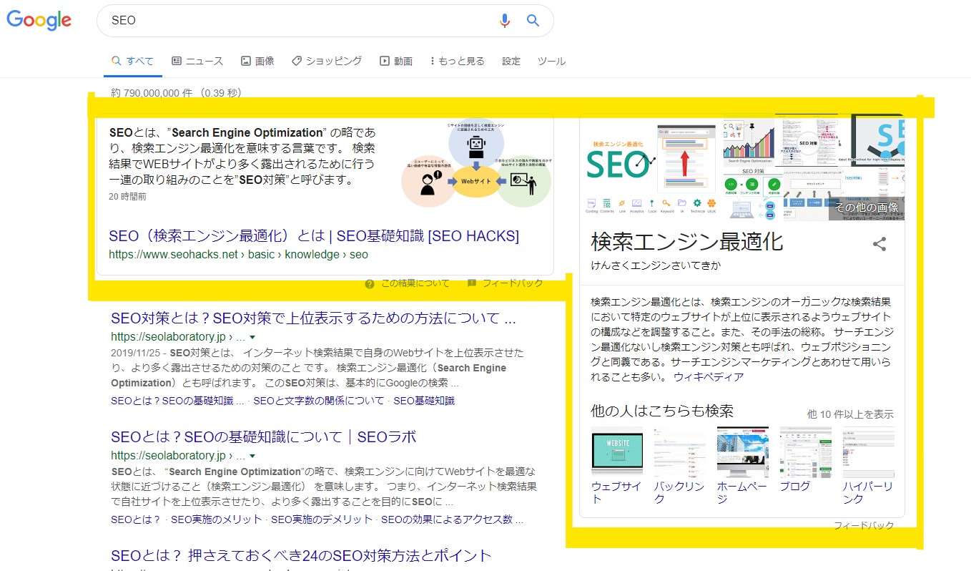Select the すべて tab
The width and height of the screenshot is (971, 571).
133,61
